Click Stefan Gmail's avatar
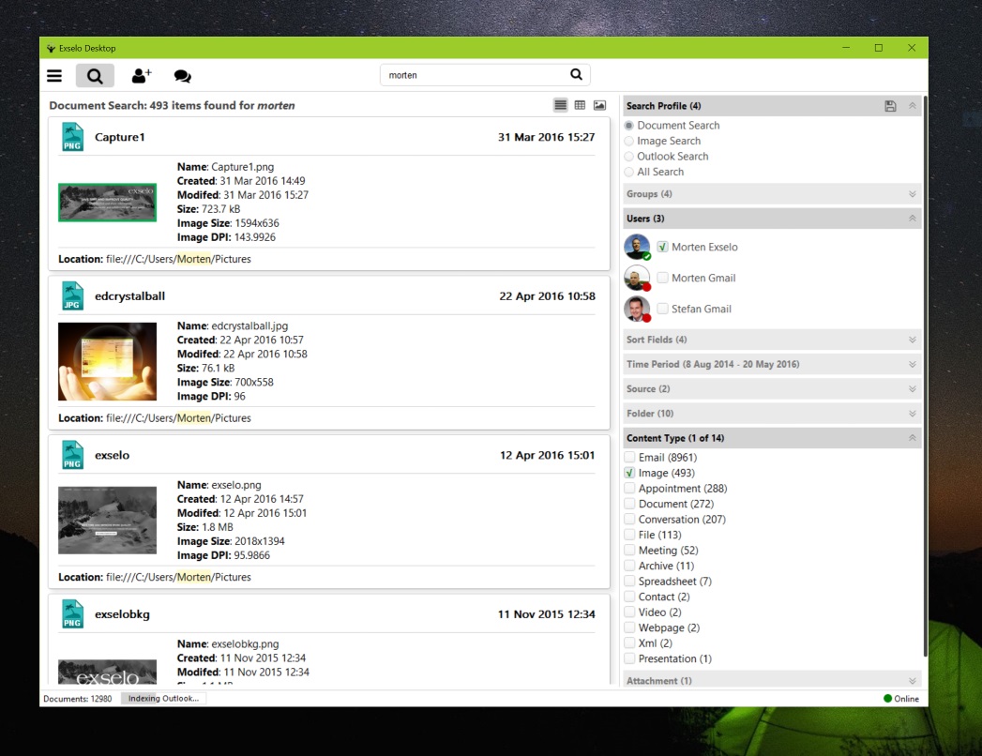Screen dimensions: 982x756 pyautogui.click(x=637, y=309)
